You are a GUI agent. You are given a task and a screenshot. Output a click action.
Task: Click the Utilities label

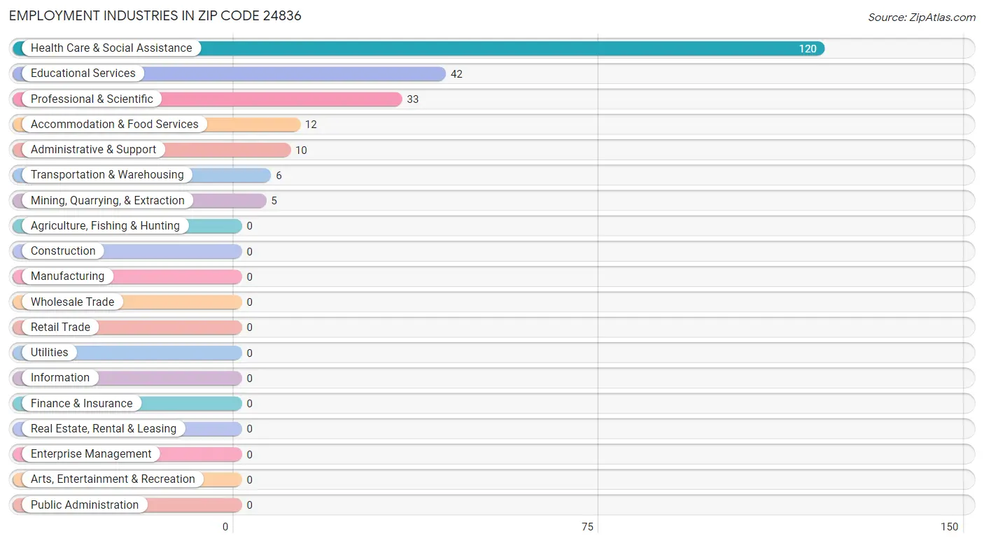50,353
